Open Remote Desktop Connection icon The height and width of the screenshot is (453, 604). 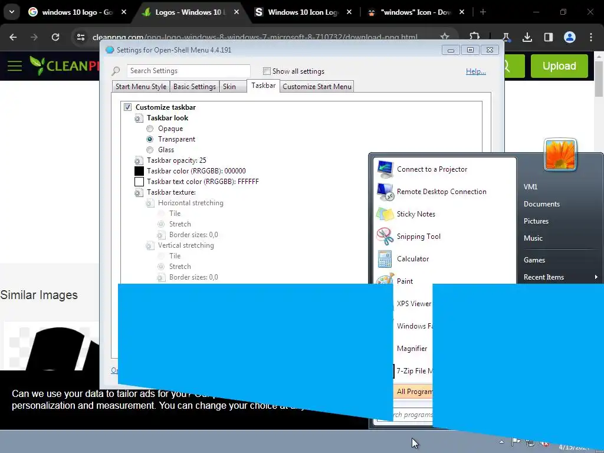(x=385, y=192)
